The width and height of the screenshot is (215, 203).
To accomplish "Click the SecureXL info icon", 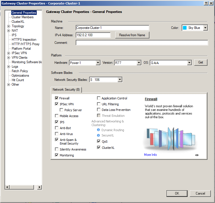I will 98,135.
